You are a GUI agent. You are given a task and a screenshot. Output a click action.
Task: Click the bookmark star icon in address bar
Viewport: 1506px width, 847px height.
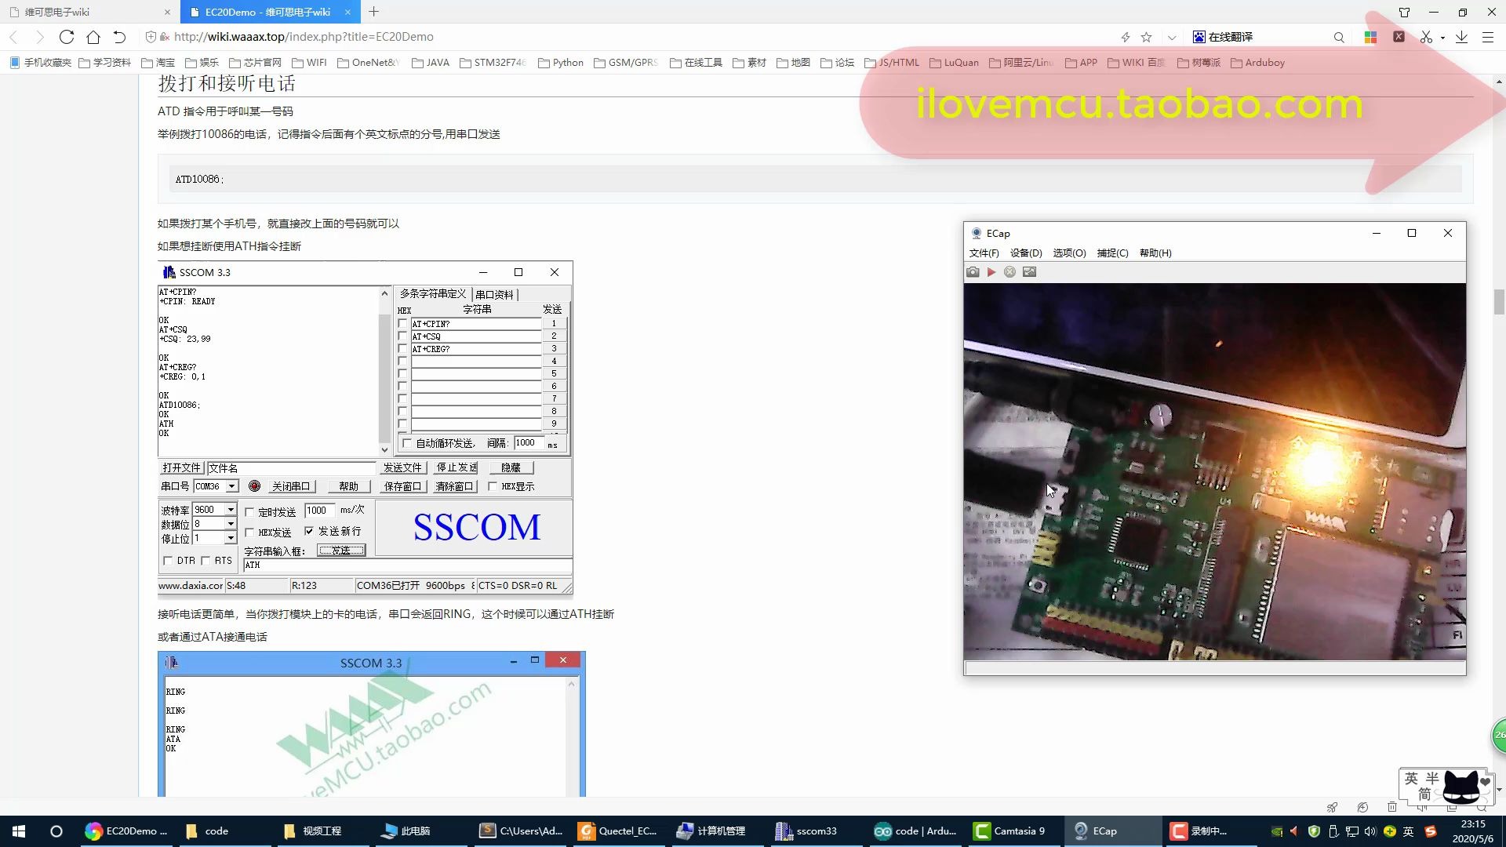click(x=1146, y=37)
